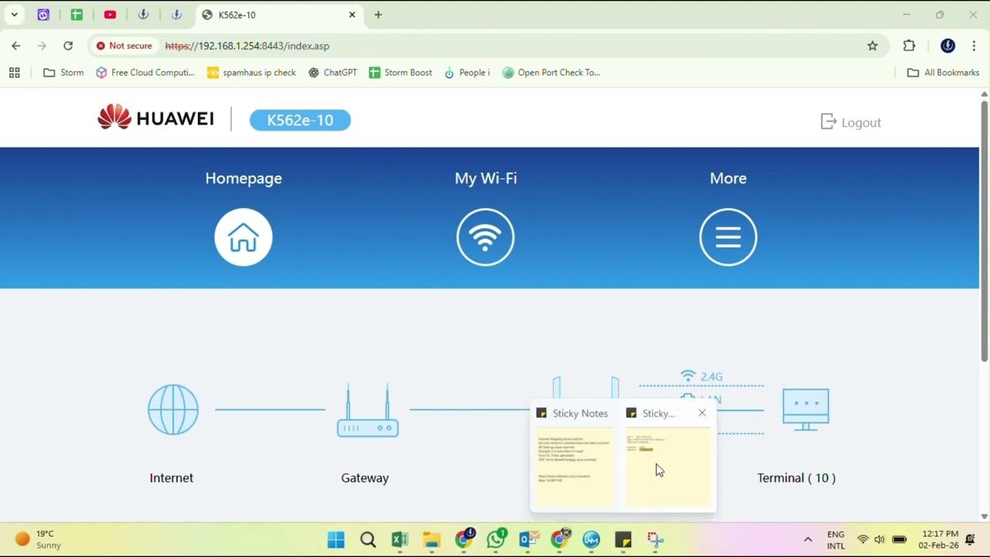The height and width of the screenshot is (557, 990).
Task: Open the All Bookmarks folder
Action: 944,73
